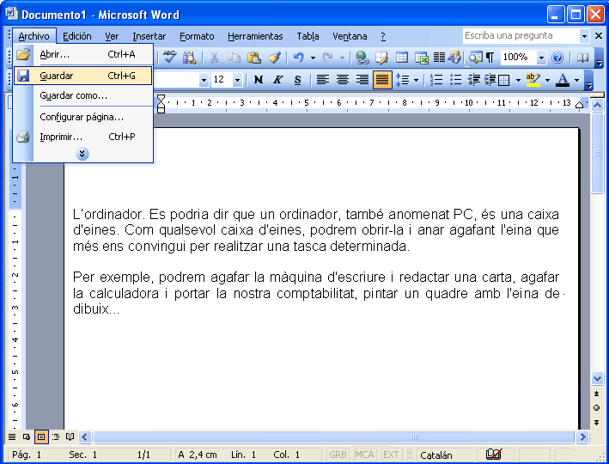Click the yellow highlight color button
This screenshot has height=464, width=609.
533,80
